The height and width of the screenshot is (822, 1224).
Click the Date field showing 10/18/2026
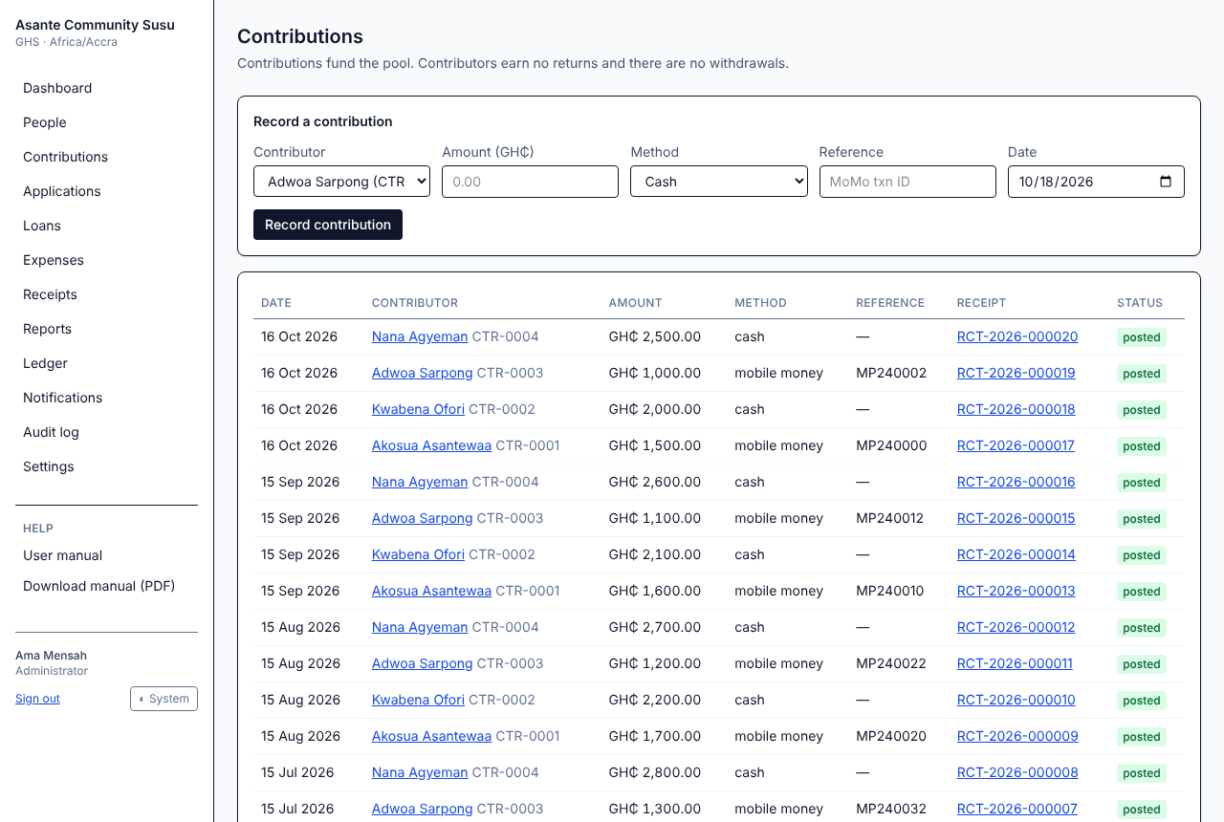point(1096,182)
